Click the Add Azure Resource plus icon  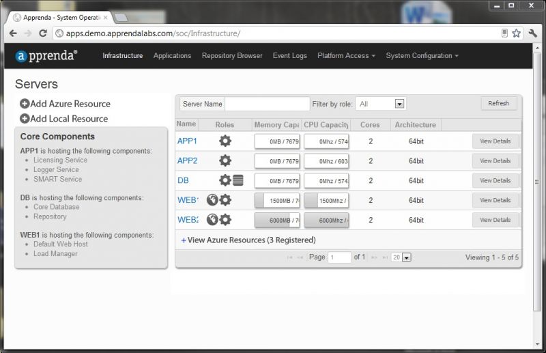[25, 104]
